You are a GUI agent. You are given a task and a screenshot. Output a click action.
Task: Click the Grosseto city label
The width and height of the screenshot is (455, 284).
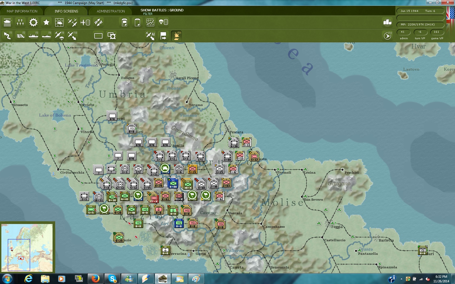(x=20, y=105)
